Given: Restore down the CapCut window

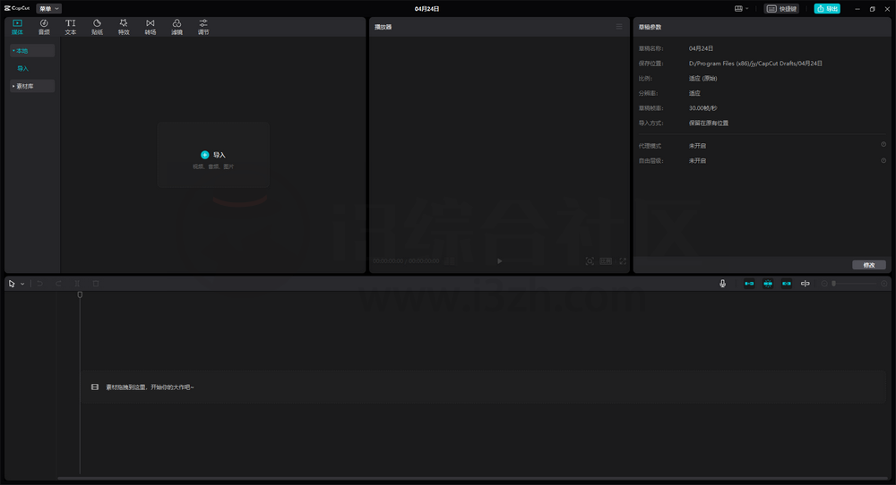Looking at the screenshot, I should tap(872, 9).
